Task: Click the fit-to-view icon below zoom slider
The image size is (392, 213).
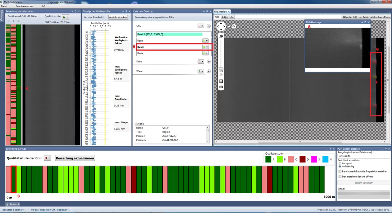Action: coord(221,81)
